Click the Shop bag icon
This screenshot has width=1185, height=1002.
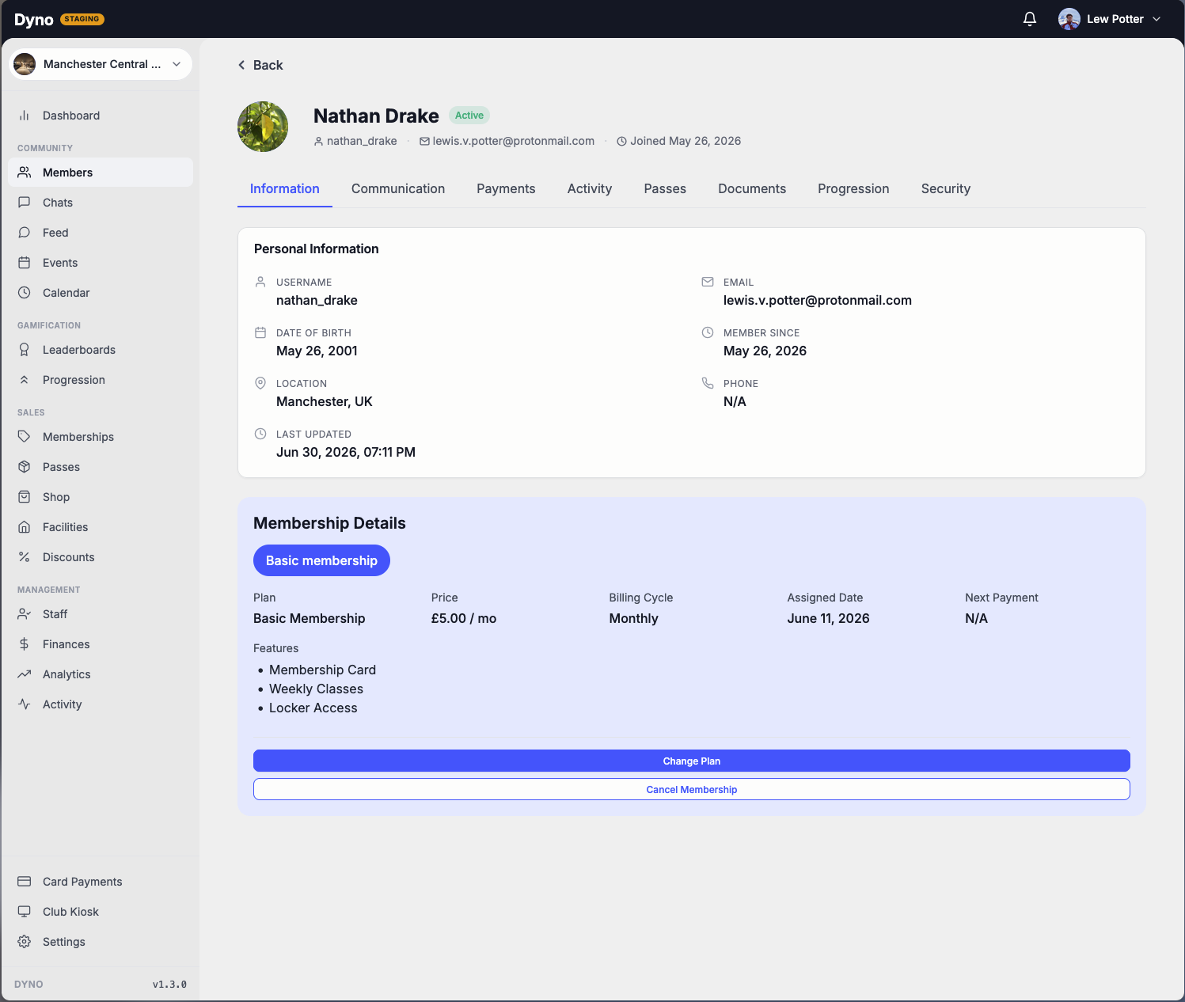25,497
